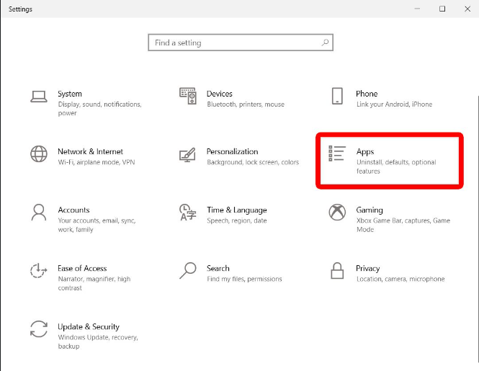Click the Update & Security refresh icon
479x371 pixels.
point(39,328)
